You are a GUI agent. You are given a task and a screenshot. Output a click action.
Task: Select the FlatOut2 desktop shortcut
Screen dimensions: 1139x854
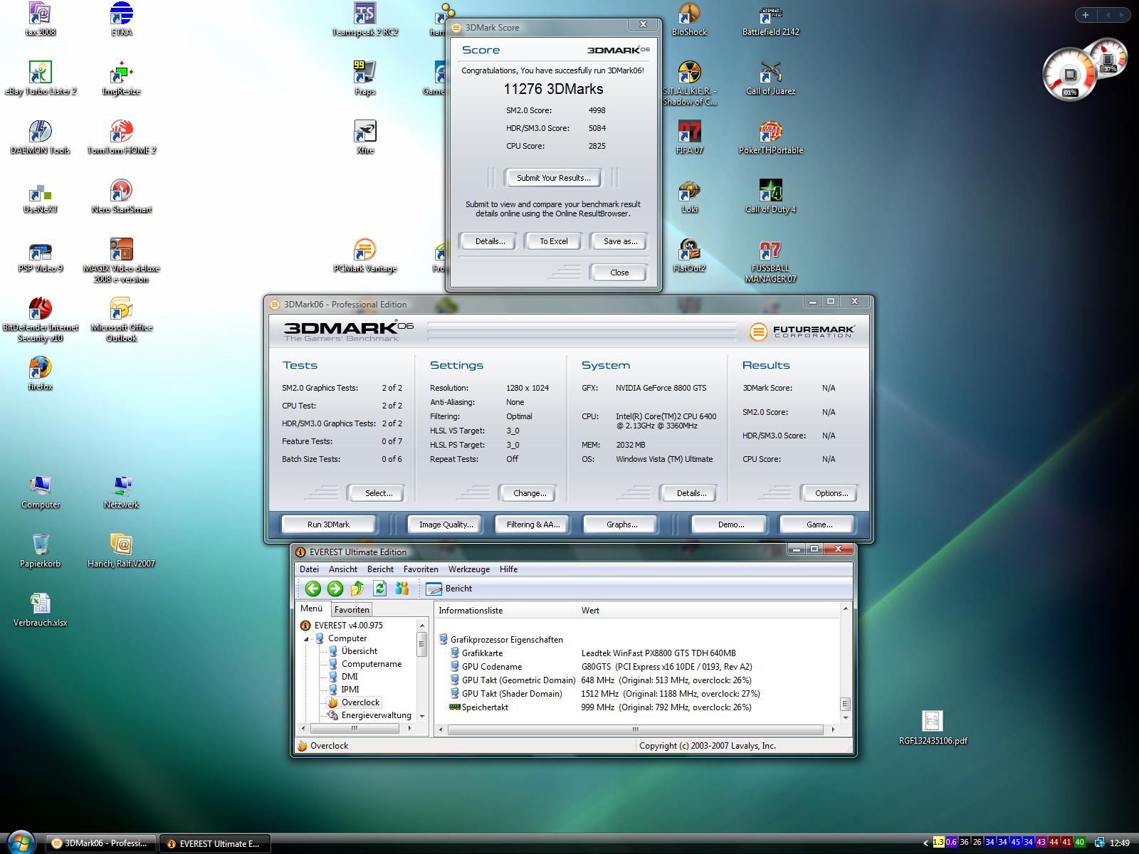pyautogui.click(x=689, y=256)
